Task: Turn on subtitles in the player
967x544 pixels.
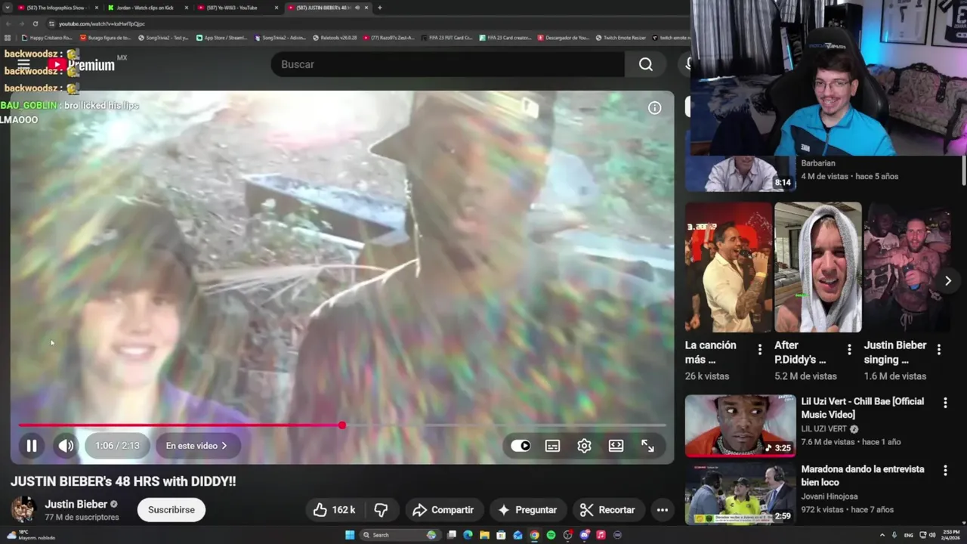Action: [x=552, y=446]
